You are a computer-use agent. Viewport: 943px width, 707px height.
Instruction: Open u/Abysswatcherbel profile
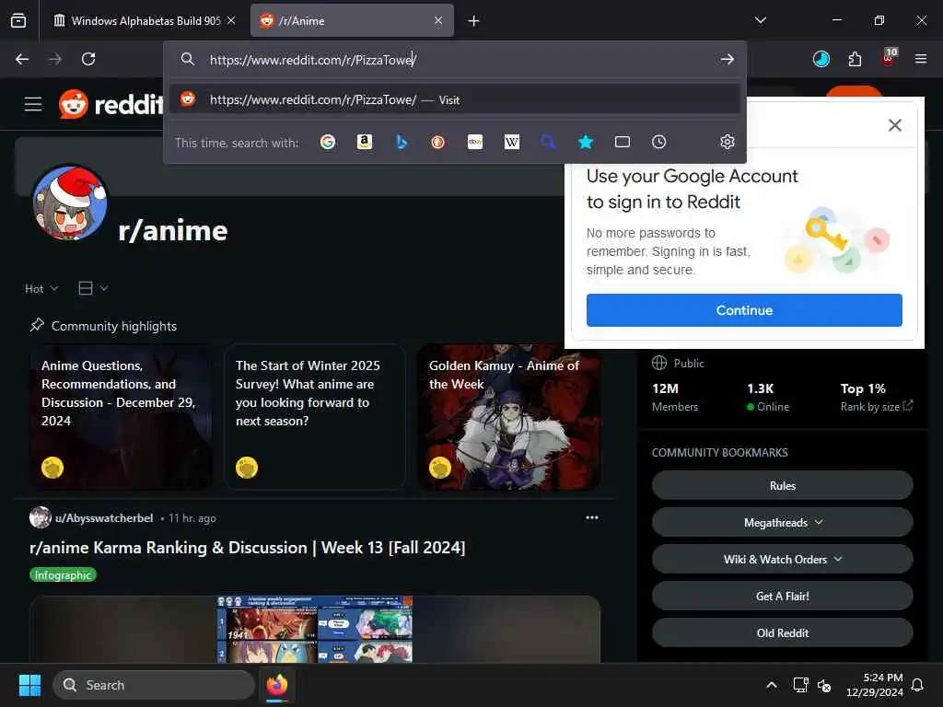[x=104, y=518]
